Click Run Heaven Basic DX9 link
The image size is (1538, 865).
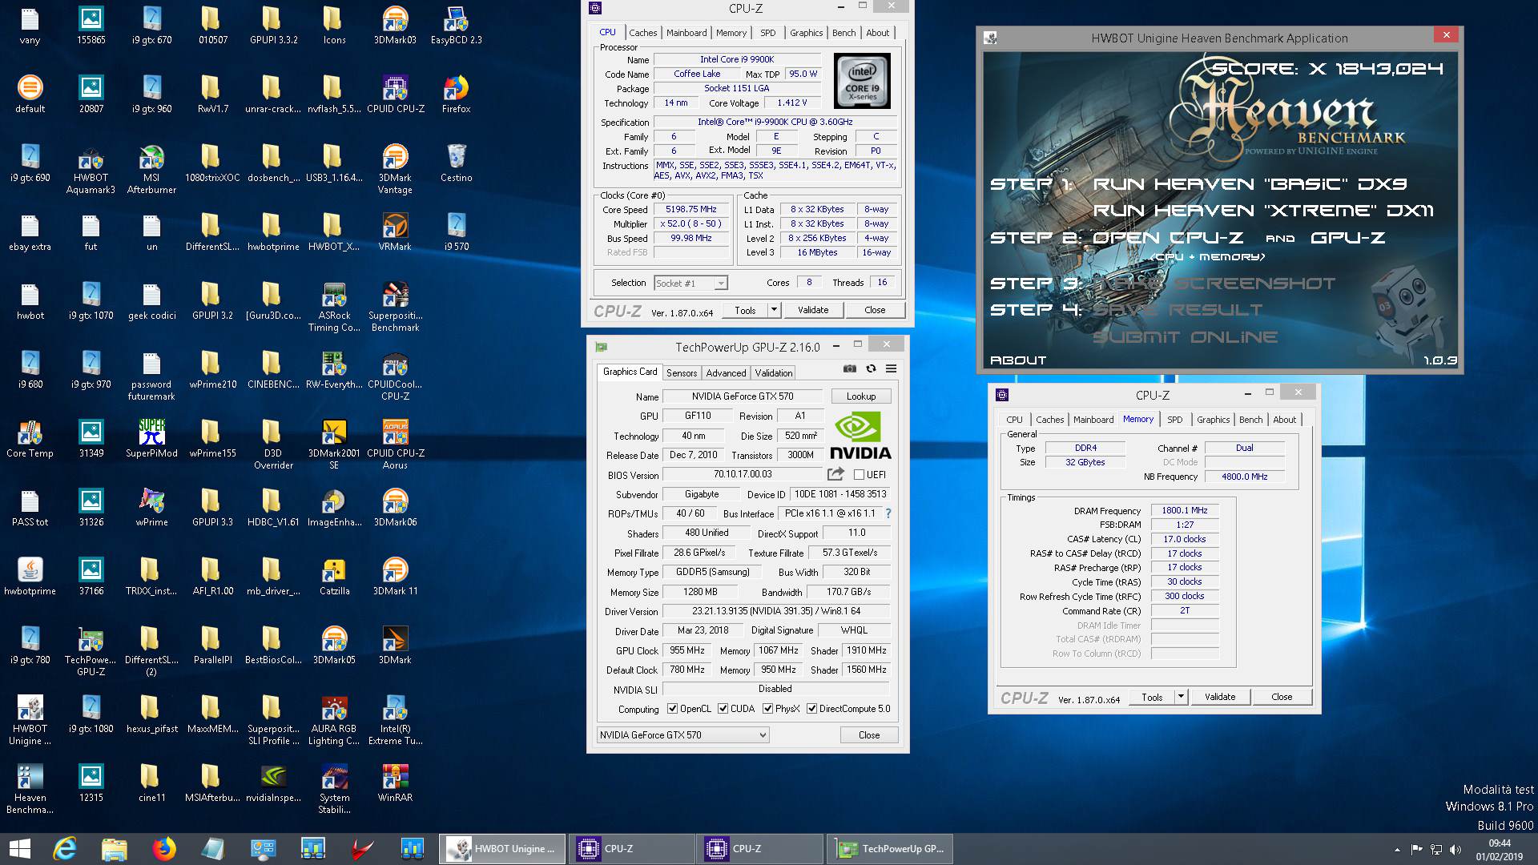tap(1250, 184)
